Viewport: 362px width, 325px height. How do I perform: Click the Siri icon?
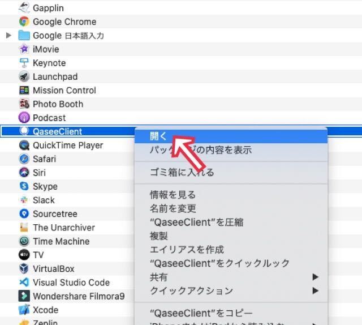pyautogui.click(x=24, y=173)
